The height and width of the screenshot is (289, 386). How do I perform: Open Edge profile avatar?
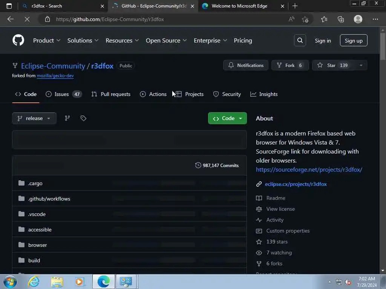[358, 19]
